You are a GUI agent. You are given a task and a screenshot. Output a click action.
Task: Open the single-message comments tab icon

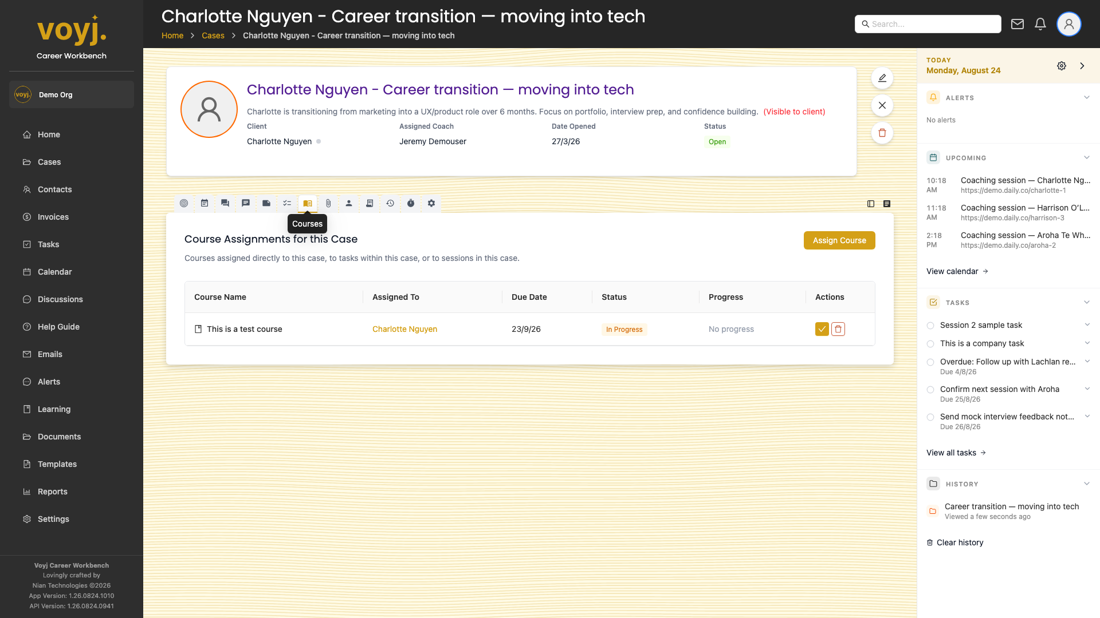246,203
